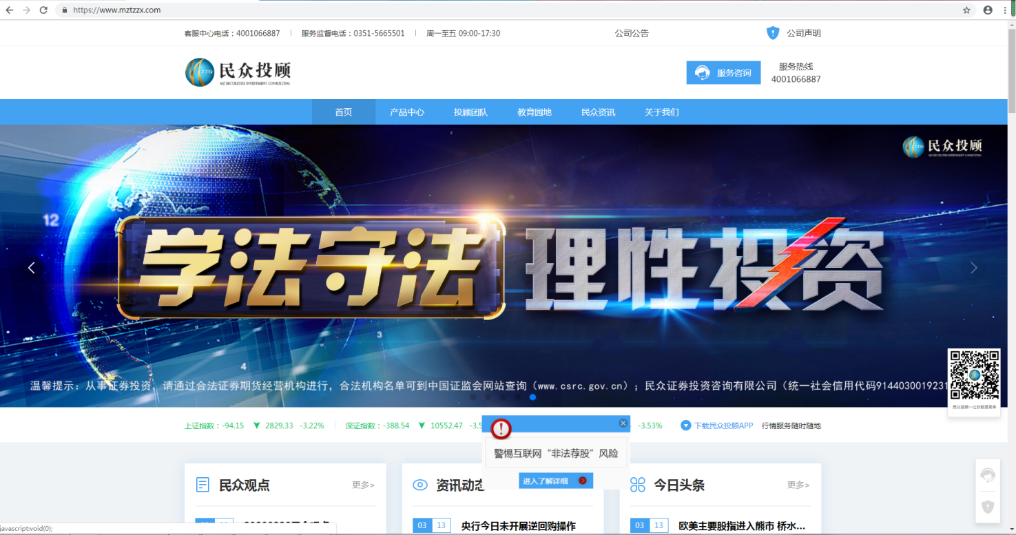Show previous banner slide with left arrow
Screen dimensions: 1016x535
(31, 268)
